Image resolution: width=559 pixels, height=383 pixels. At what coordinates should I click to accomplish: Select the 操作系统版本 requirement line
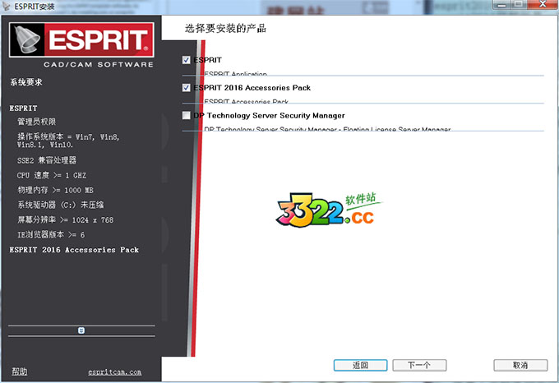point(68,141)
